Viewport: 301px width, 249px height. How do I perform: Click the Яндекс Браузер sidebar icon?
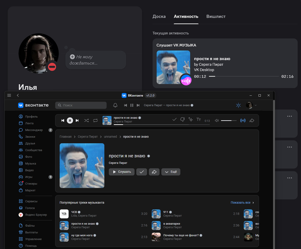[21, 215]
